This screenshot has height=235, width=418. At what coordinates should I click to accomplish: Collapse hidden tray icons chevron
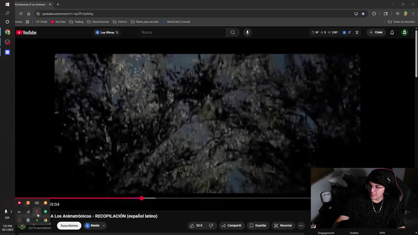click(11, 211)
